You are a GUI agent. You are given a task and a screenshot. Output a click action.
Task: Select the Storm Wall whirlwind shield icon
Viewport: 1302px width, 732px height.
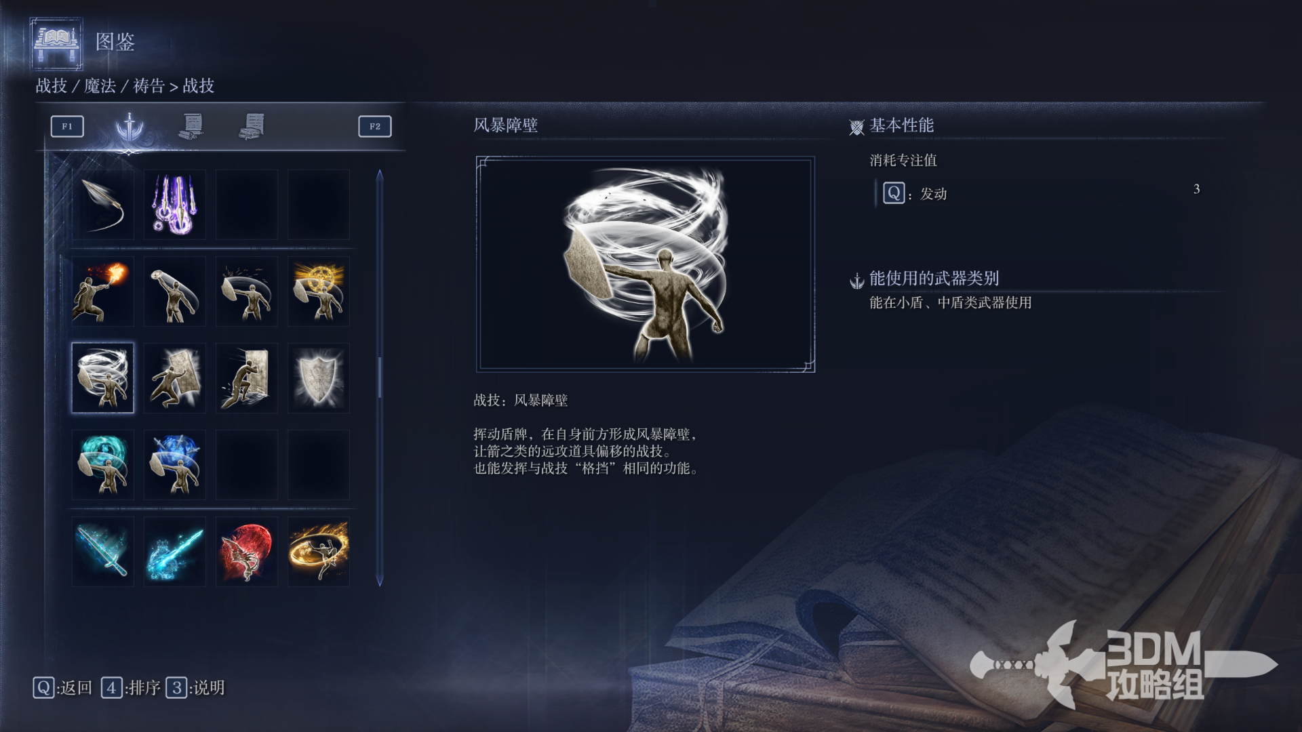[x=102, y=378]
